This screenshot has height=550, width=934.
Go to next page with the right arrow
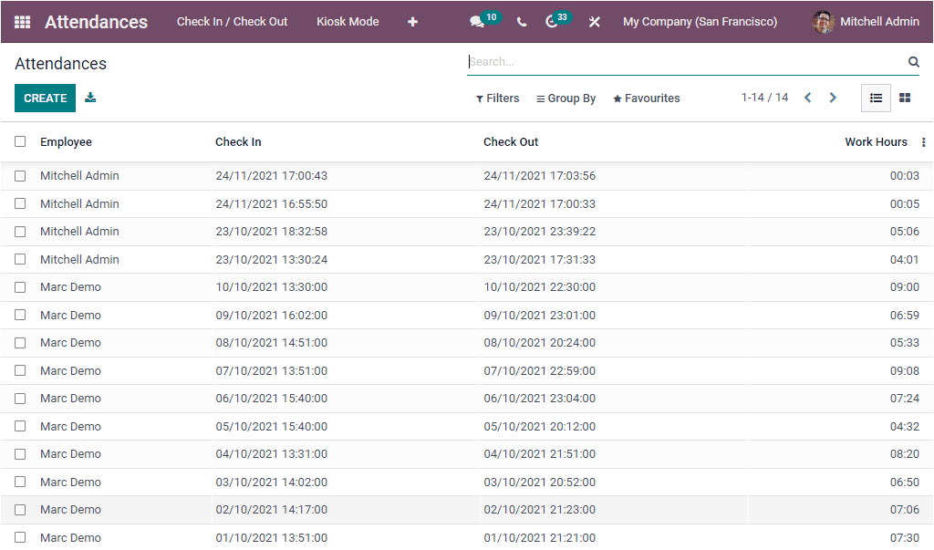tap(833, 98)
